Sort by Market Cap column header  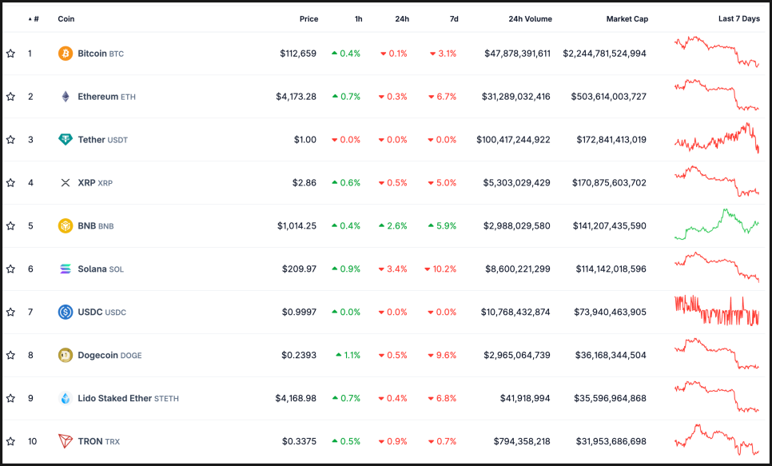[627, 18]
